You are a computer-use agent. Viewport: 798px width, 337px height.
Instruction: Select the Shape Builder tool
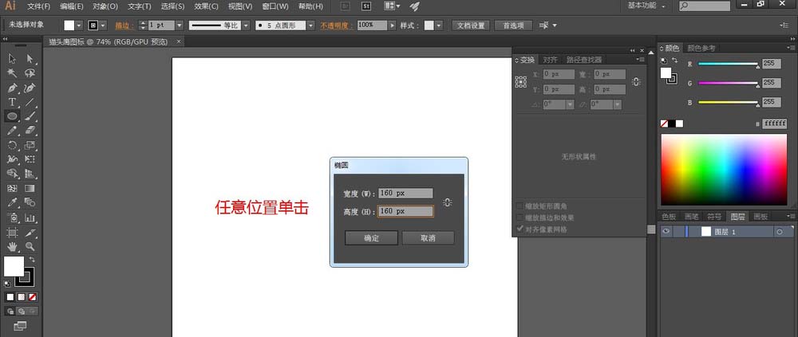pos(12,174)
